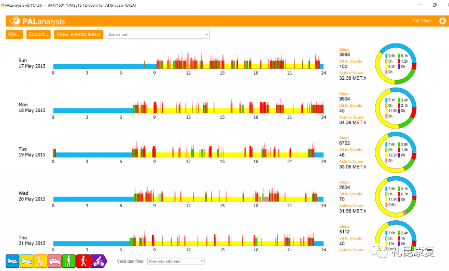The width and height of the screenshot is (449, 271).
Task: Click the 11.5h sitting legend in Monday donut
Action: pyautogui.click(x=391, y=111)
